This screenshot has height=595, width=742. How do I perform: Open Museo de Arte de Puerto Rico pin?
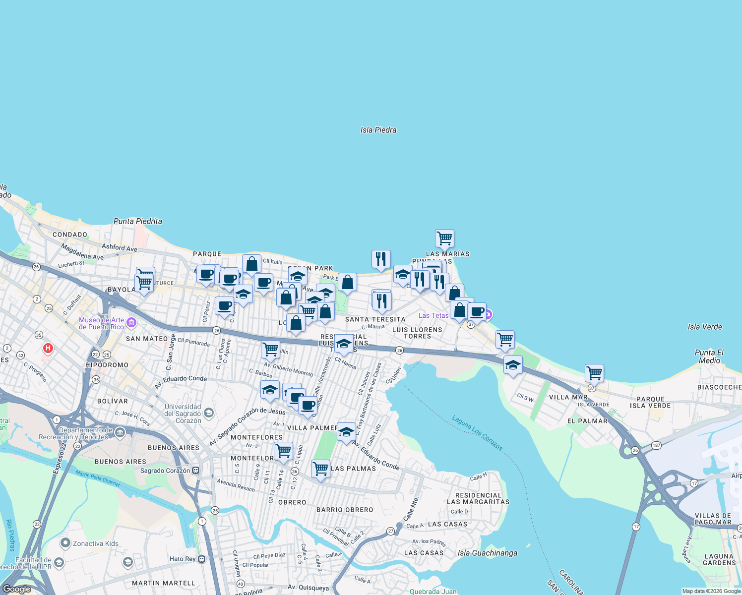(x=131, y=323)
